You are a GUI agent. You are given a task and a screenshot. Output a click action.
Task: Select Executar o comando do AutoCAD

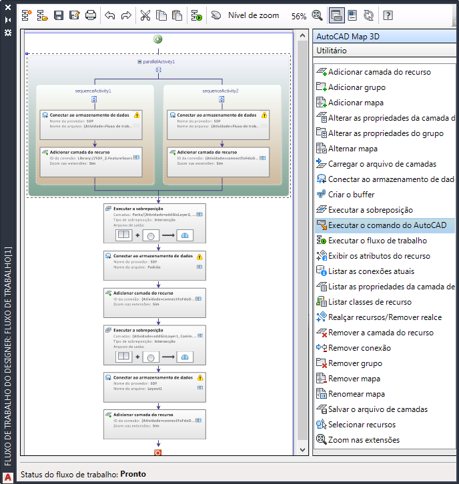click(x=385, y=225)
